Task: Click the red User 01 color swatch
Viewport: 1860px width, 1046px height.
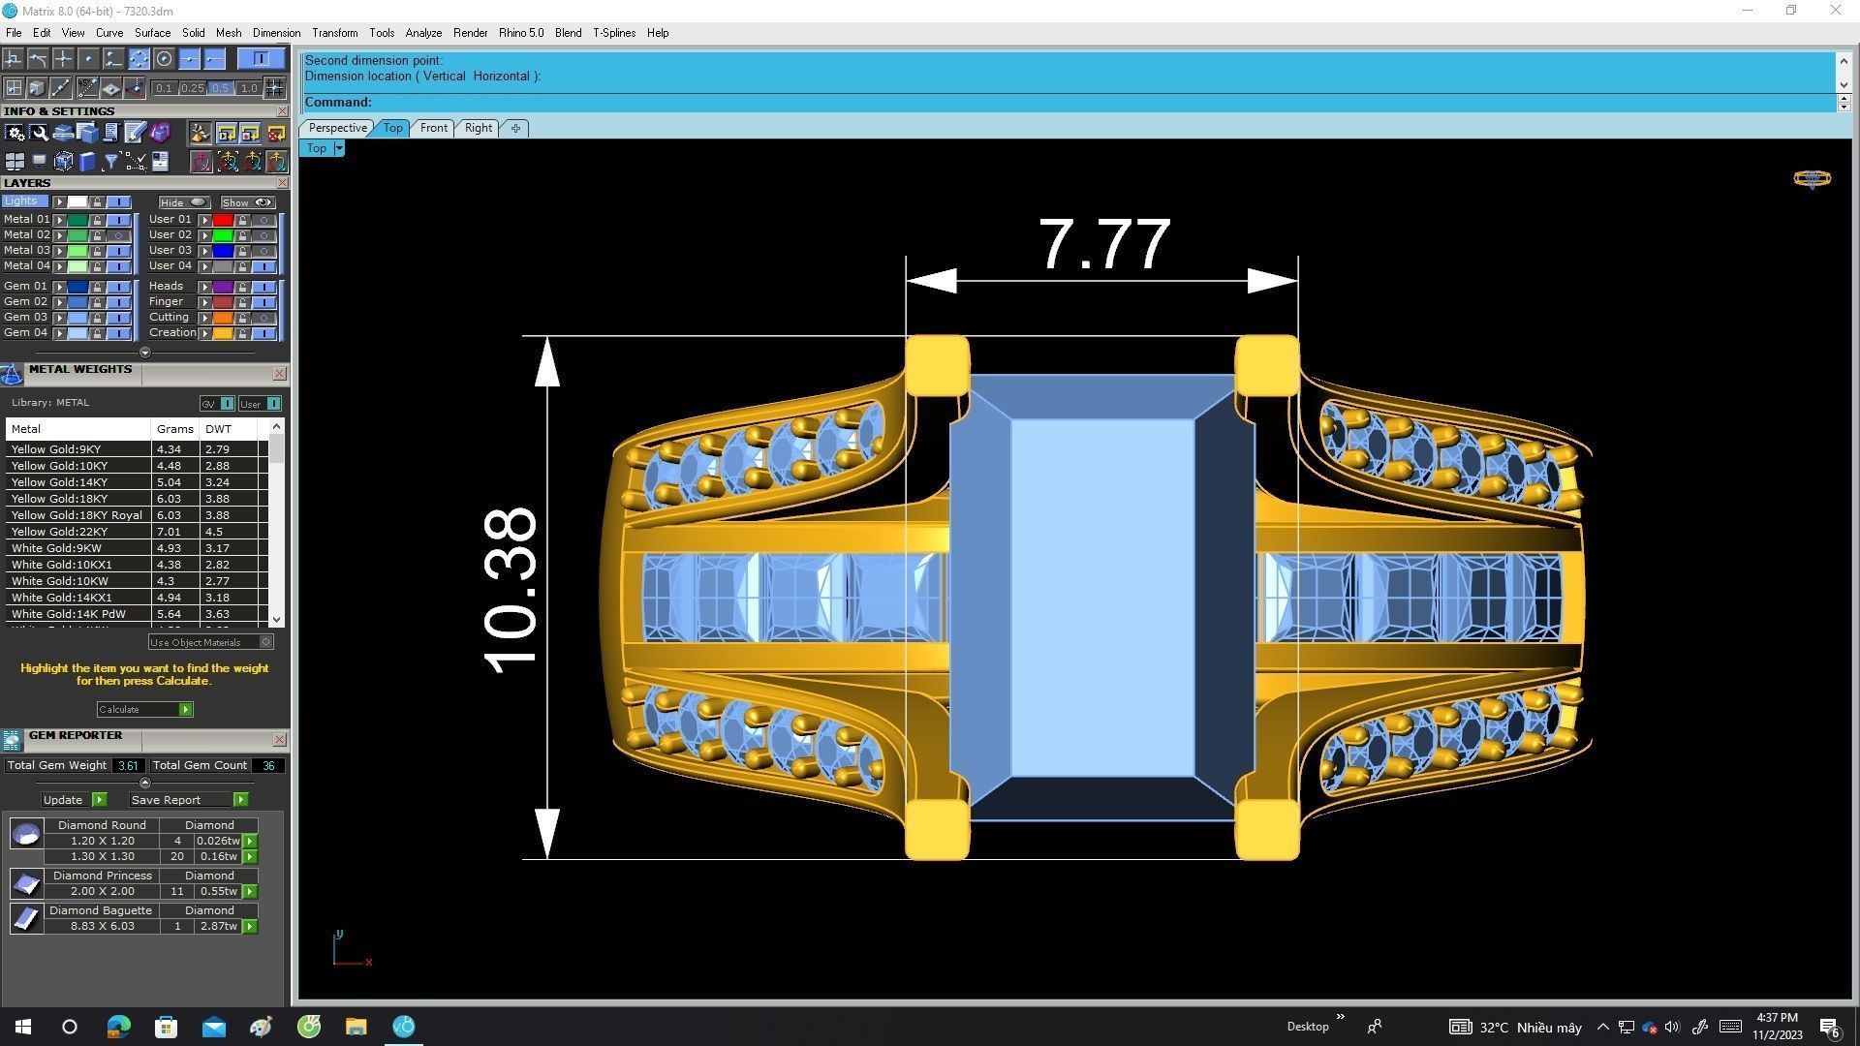Action: point(223,220)
